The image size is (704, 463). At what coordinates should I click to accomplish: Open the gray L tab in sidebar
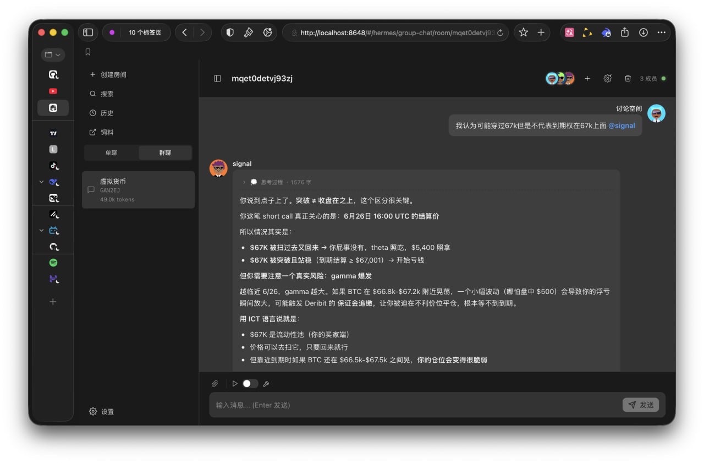click(x=53, y=149)
